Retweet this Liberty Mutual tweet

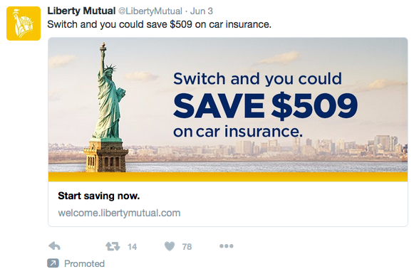point(113,246)
